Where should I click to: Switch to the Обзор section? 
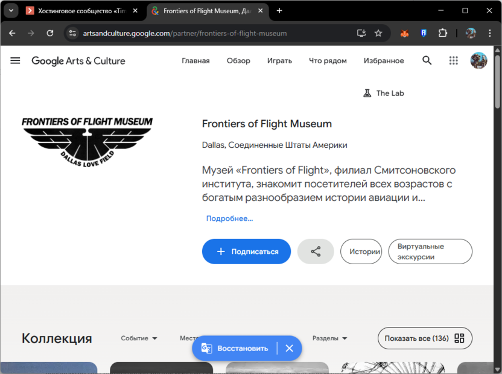[238, 60]
